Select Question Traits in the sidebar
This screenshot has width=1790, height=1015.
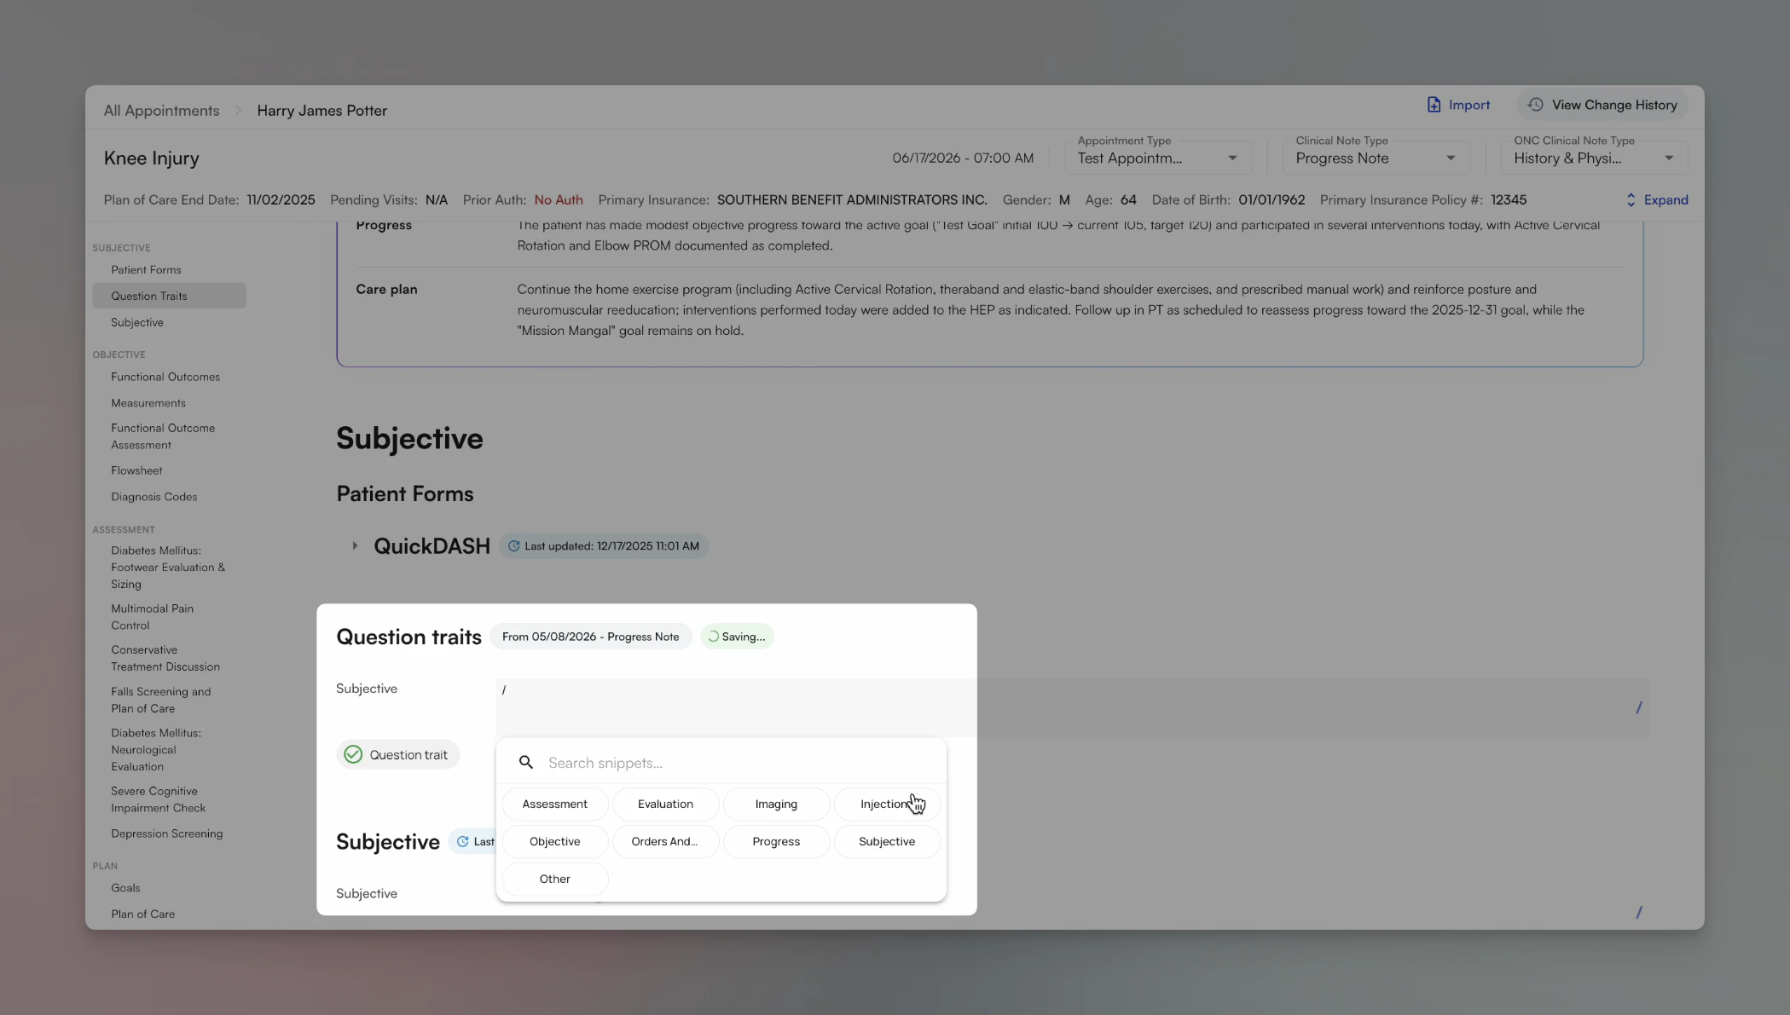pyautogui.click(x=149, y=295)
